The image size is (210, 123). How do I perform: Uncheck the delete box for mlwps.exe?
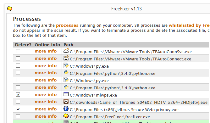(x=18, y=95)
